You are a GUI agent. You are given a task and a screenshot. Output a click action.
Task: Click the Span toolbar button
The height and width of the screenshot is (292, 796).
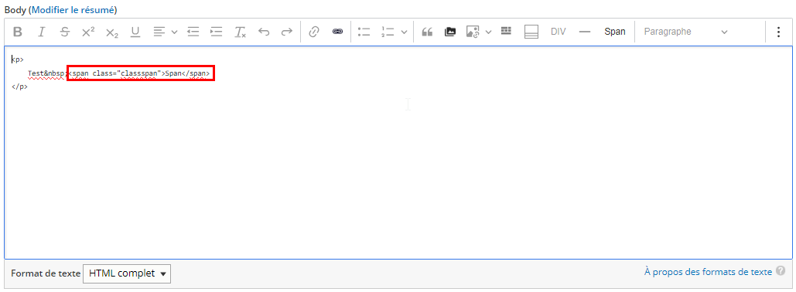click(615, 32)
